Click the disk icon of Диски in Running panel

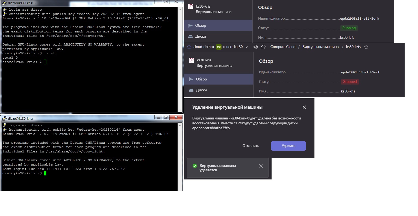point(191,37)
